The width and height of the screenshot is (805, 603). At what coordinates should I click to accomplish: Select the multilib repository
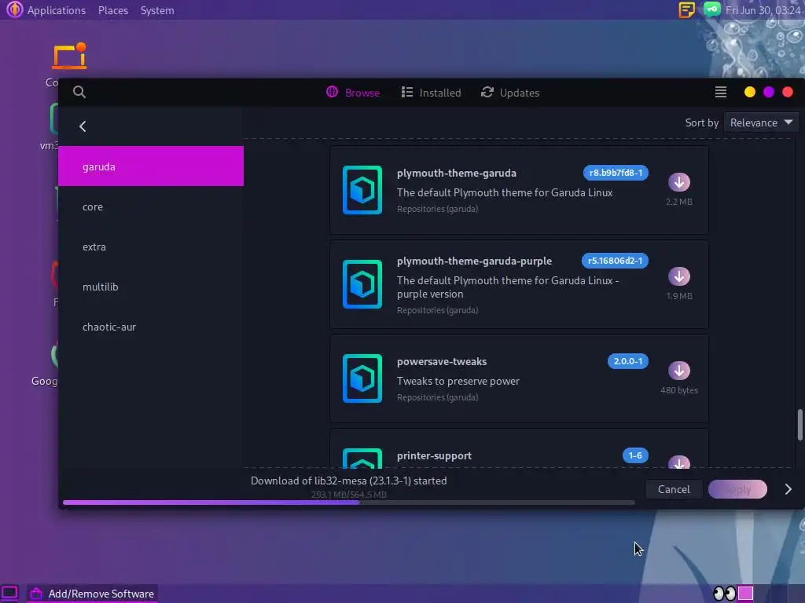pos(151,287)
